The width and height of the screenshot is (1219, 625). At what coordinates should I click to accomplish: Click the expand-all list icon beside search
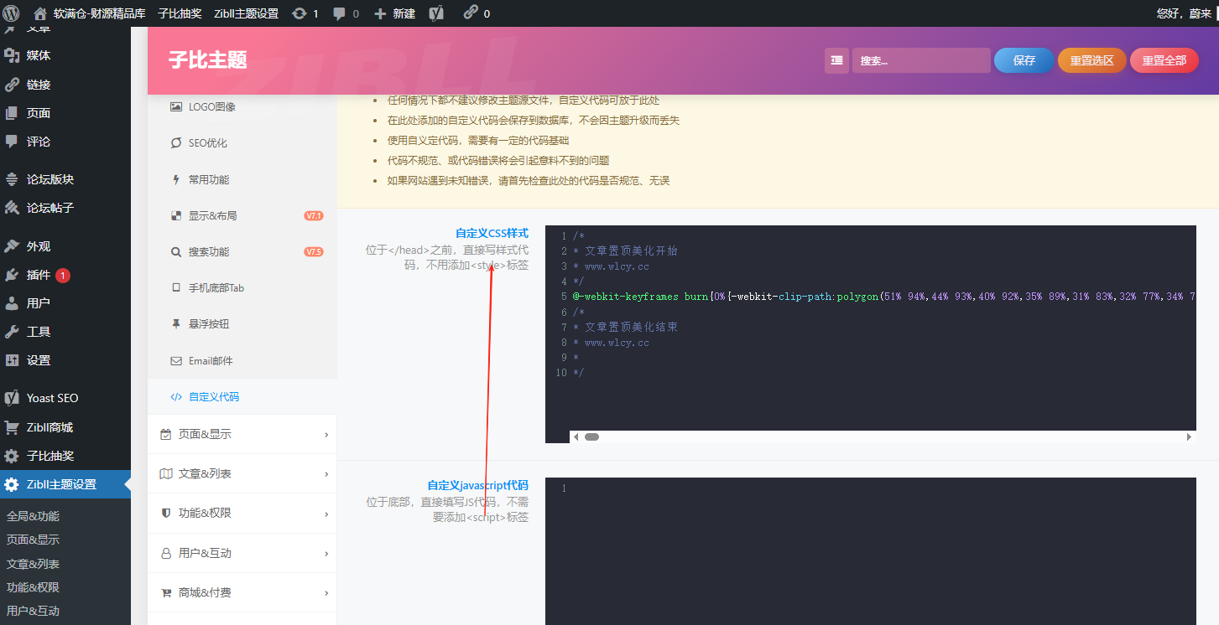(836, 60)
